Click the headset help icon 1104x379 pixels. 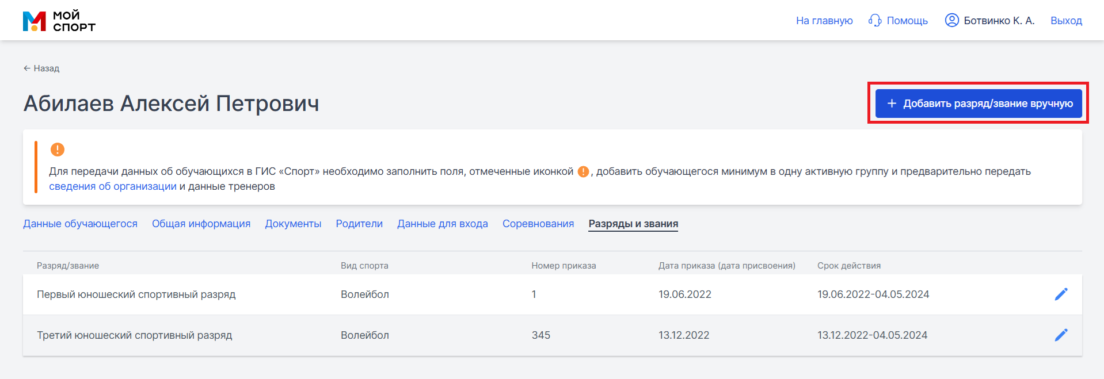[x=875, y=21]
